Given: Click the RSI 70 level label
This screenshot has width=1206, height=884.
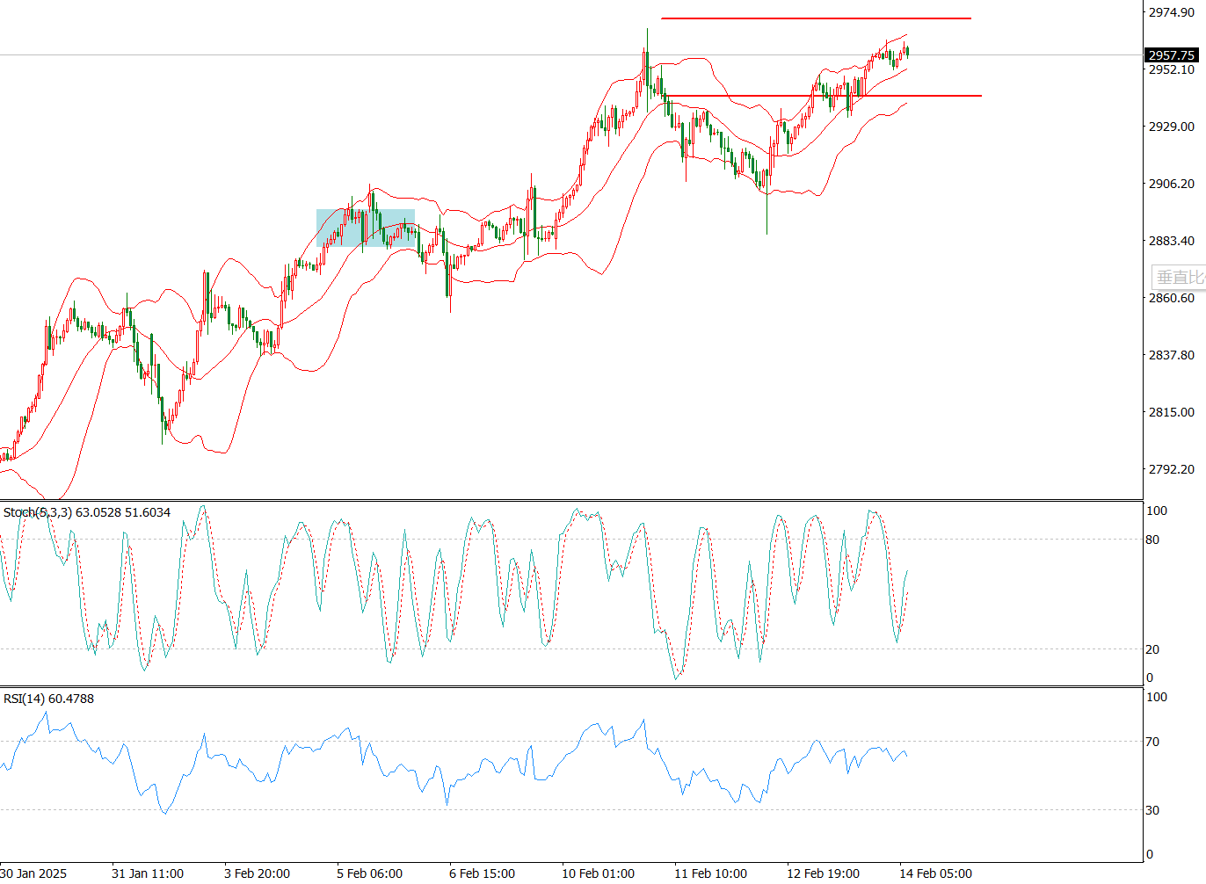Looking at the screenshot, I should pos(1152,742).
